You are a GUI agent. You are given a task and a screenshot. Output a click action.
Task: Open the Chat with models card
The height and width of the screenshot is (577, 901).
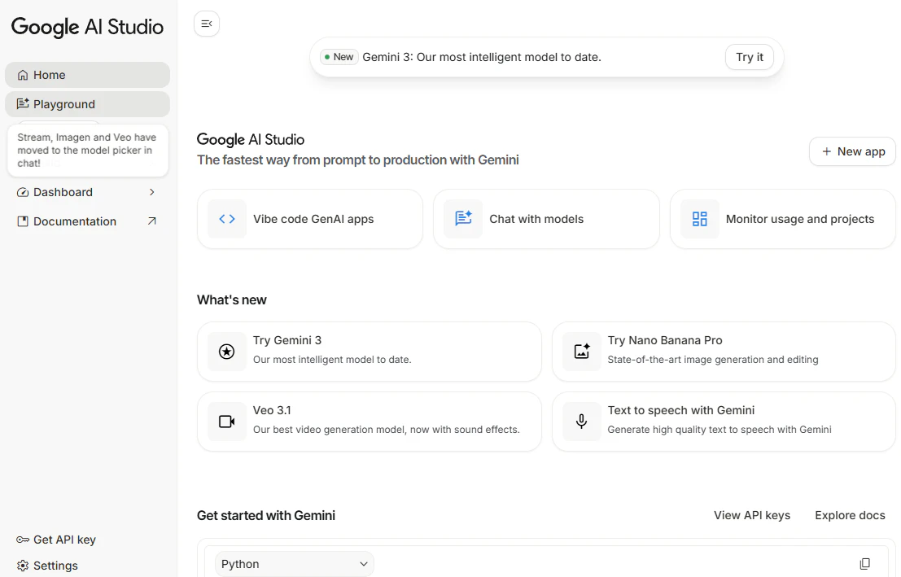[546, 219]
